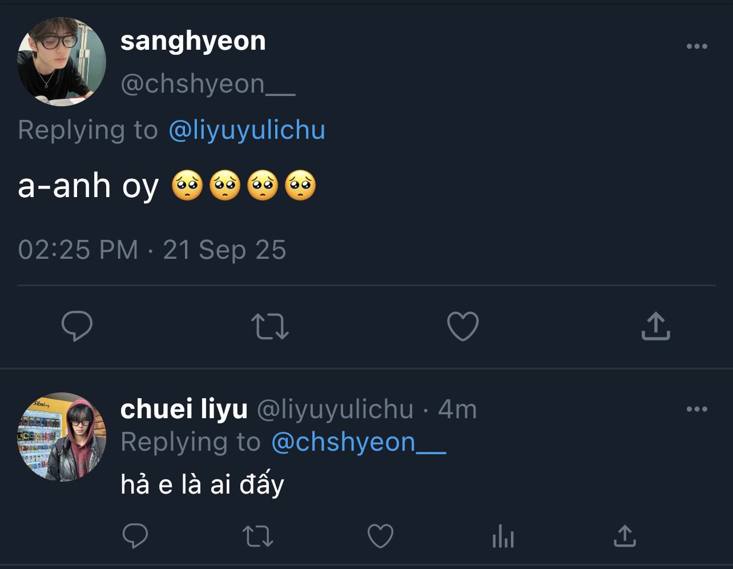Open more options for sanghyeon's tweet
The height and width of the screenshot is (569, 733).
696,47
